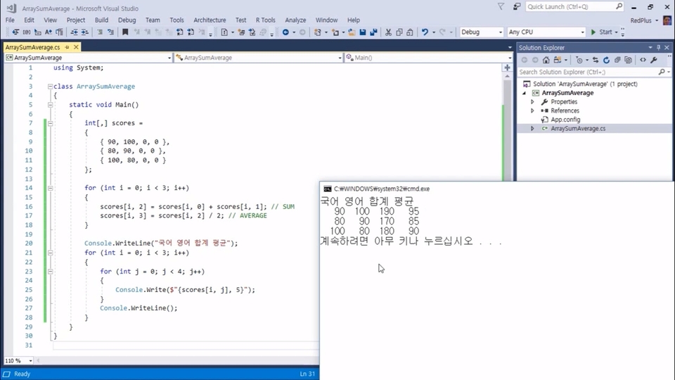Click the Properties wrench icon in Solution Explorer toolbar

coord(654,61)
